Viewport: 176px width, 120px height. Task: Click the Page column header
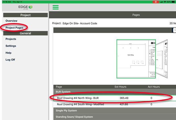click(x=59, y=87)
